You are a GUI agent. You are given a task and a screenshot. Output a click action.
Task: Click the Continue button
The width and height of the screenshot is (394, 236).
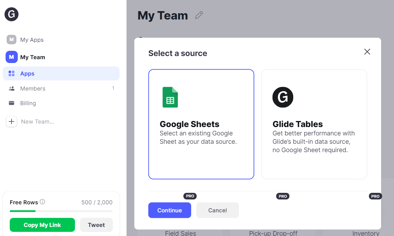click(x=169, y=210)
